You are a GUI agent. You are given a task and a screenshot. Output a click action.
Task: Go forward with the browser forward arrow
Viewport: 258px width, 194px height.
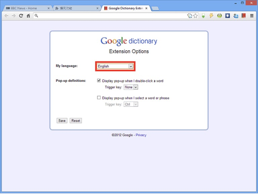point(14,16)
